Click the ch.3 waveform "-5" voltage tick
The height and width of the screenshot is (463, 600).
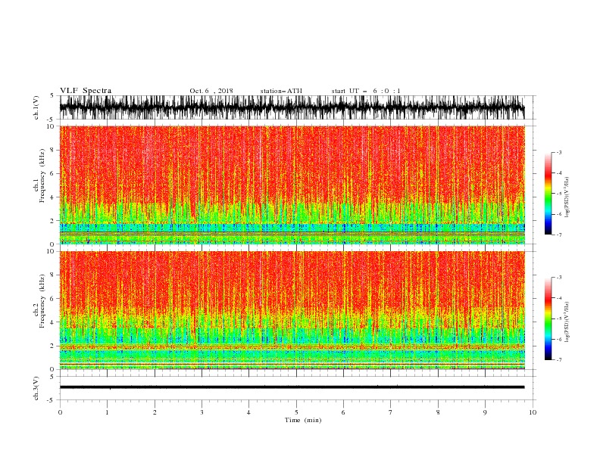click(51, 400)
